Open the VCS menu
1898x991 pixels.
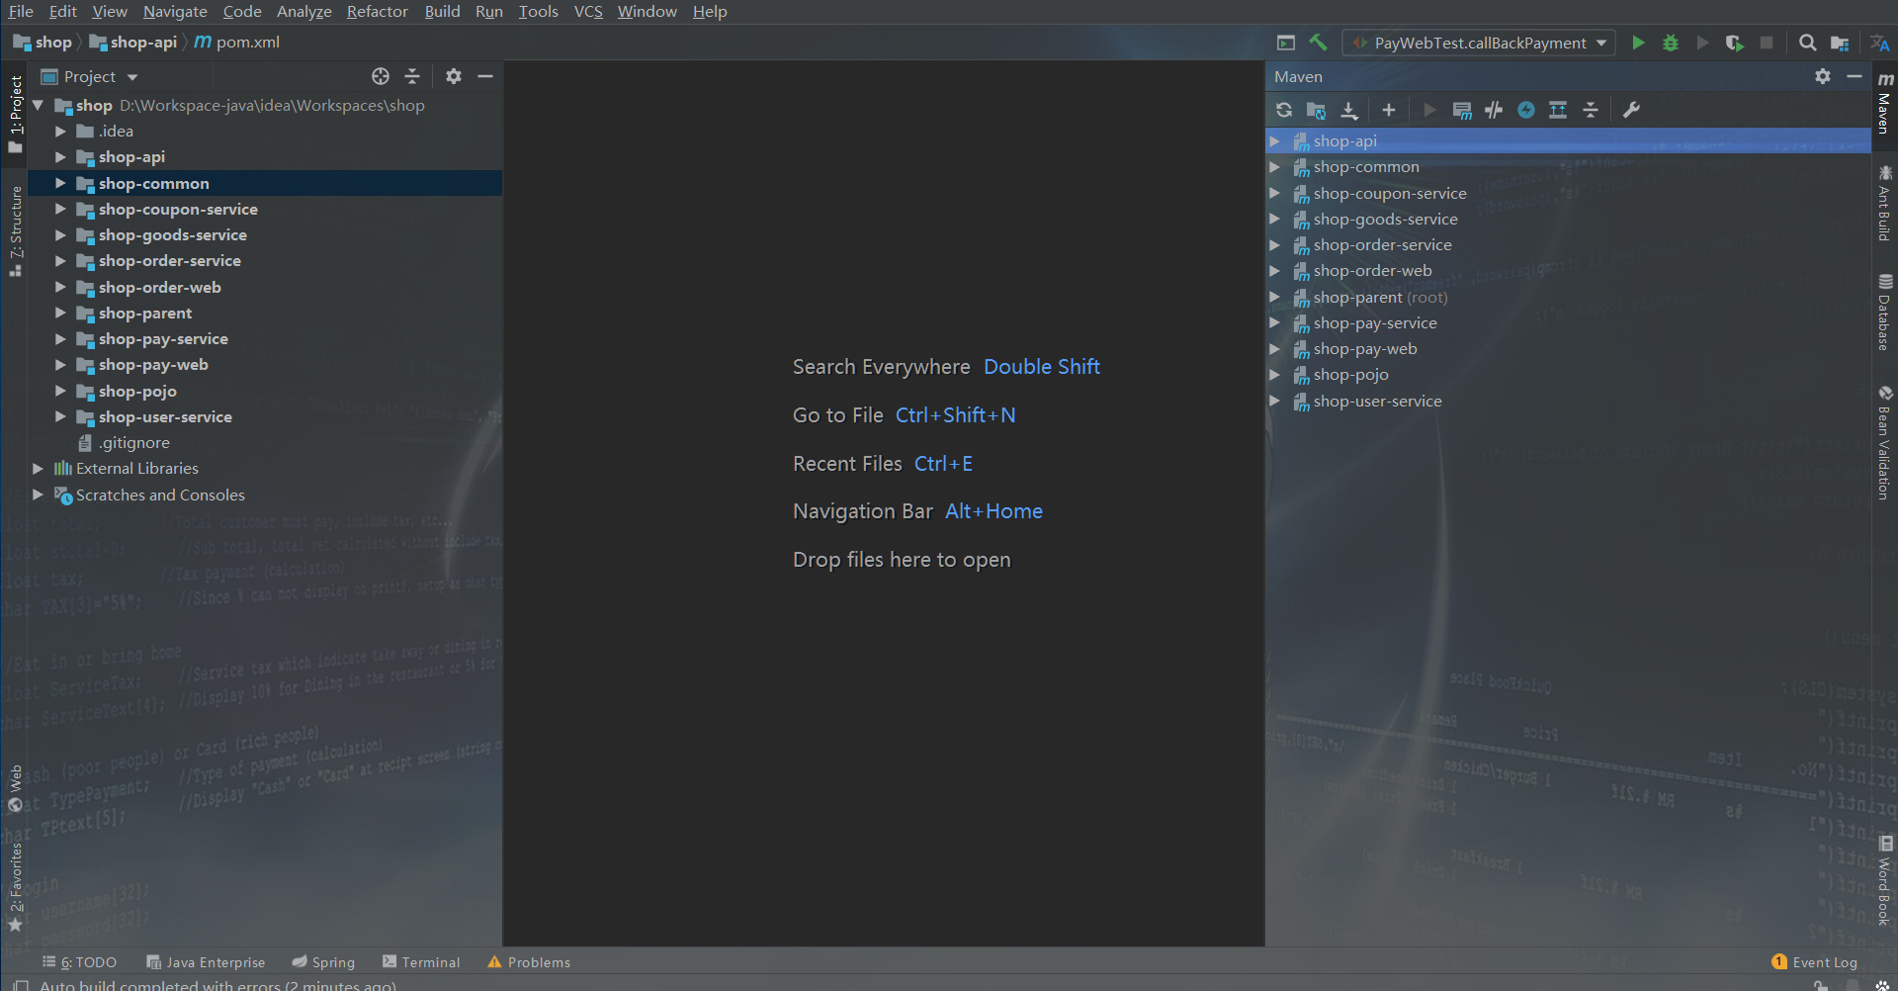coord(588,11)
